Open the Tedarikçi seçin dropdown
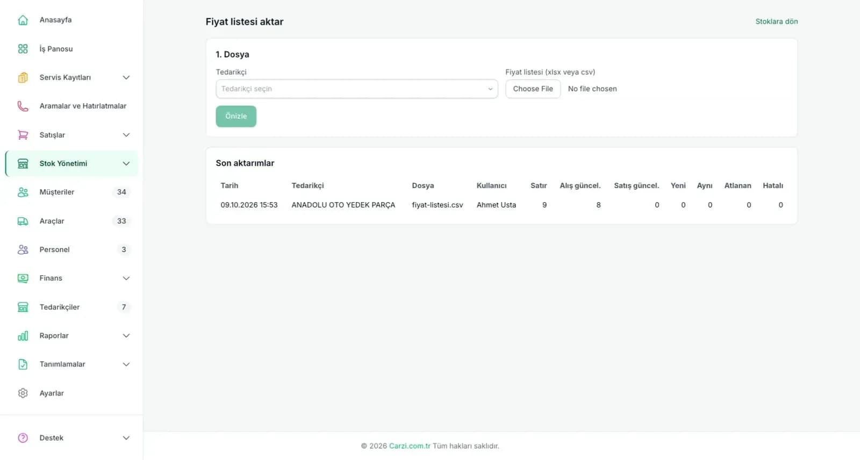 pos(357,89)
